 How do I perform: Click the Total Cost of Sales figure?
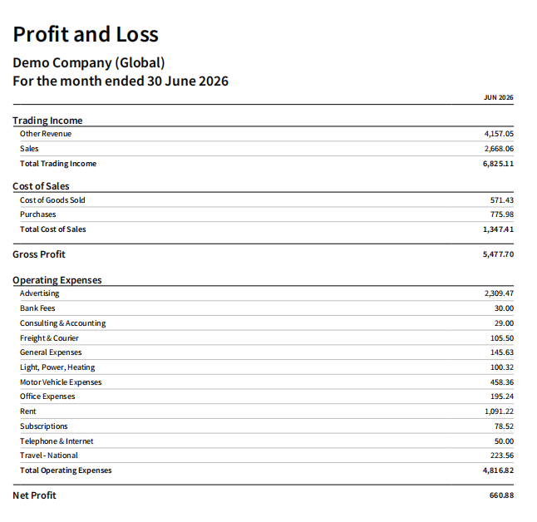point(498,229)
